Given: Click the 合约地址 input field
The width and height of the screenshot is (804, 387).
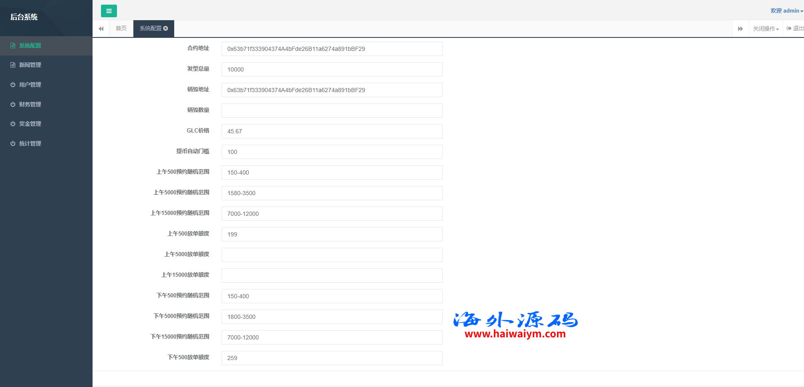Looking at the screenshot, I should point(332,49).
